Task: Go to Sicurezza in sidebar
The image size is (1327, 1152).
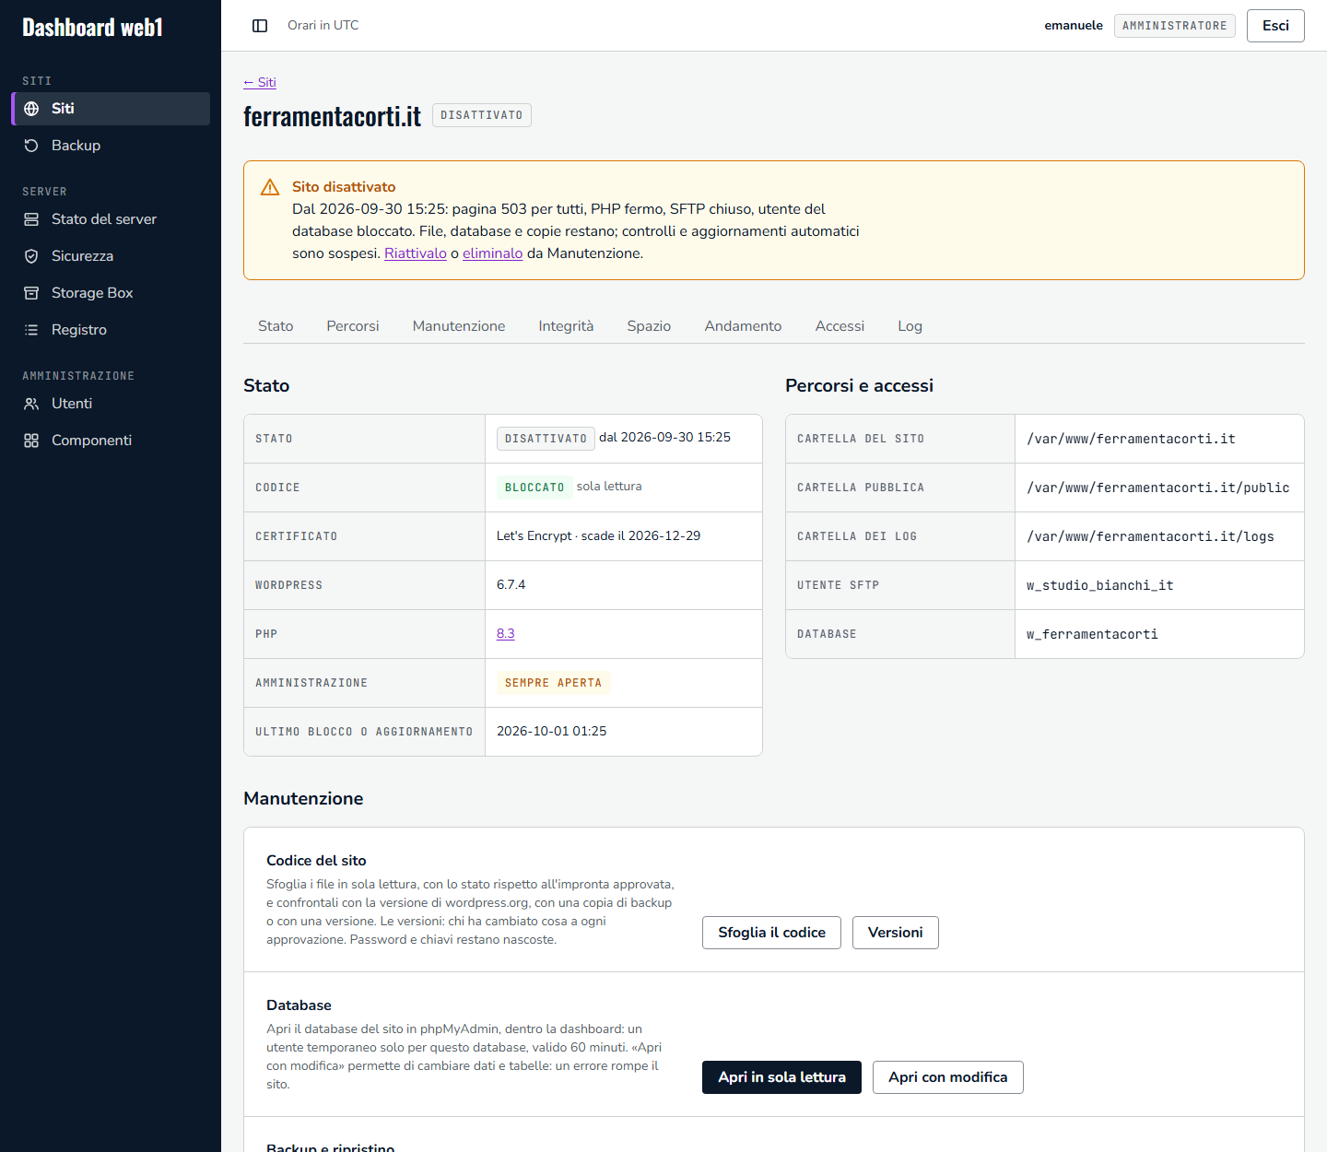Action: click(111, 256)
